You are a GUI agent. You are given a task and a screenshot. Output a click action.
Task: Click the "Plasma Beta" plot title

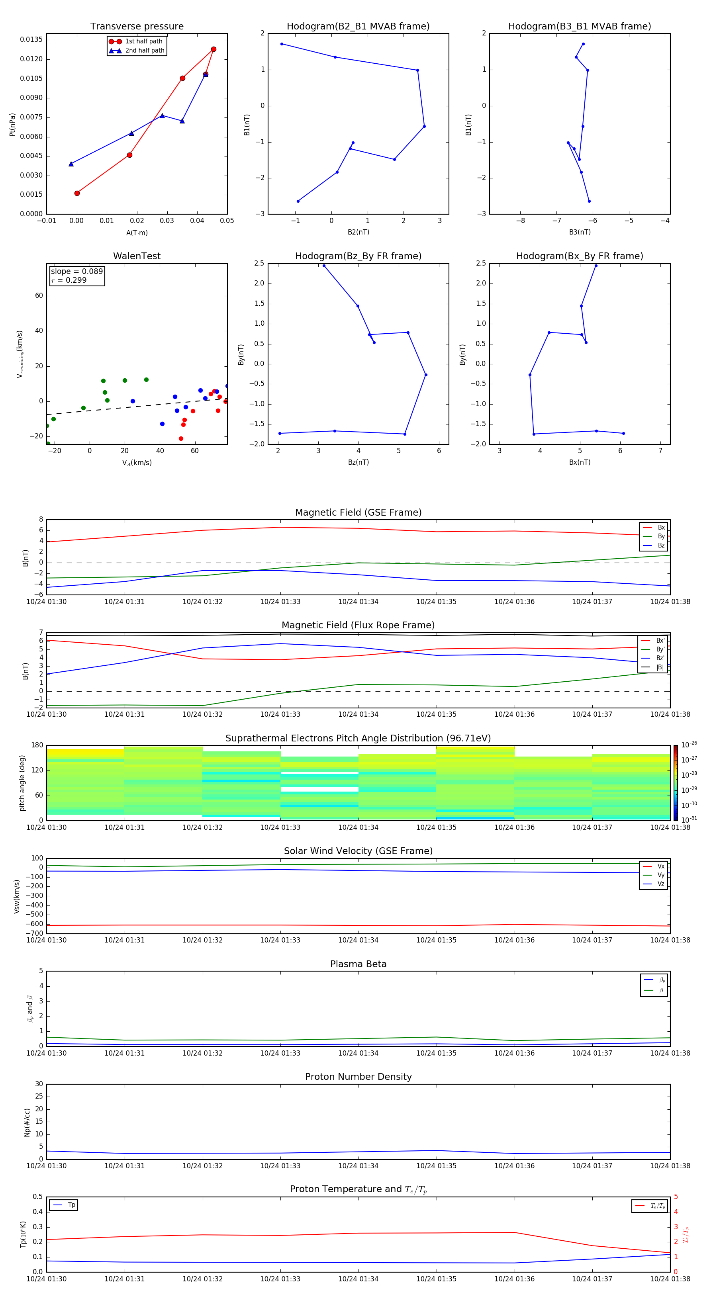(358, 964)
